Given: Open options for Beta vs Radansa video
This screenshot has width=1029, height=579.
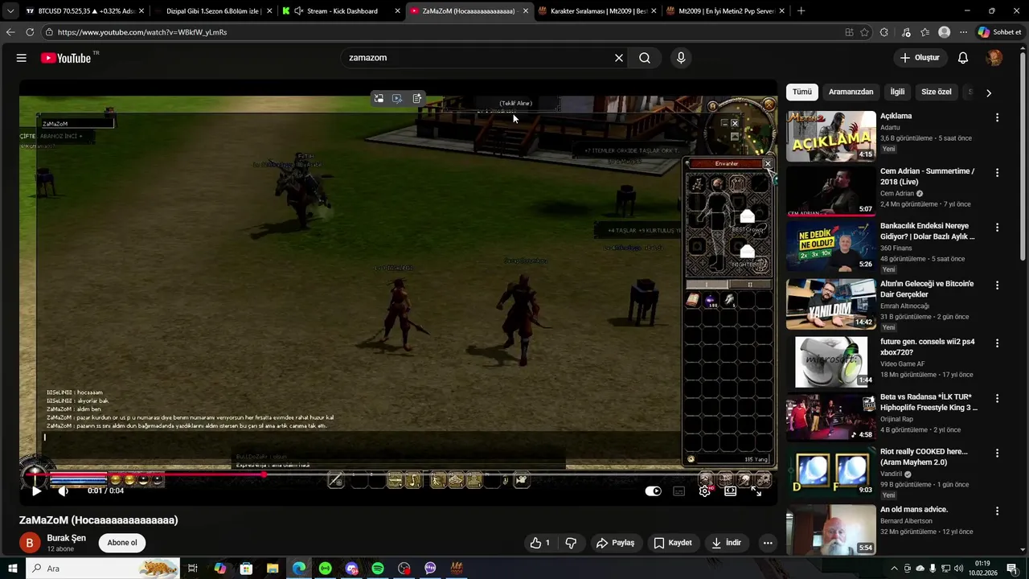Looking at the screenshot, I should [997, 399].
